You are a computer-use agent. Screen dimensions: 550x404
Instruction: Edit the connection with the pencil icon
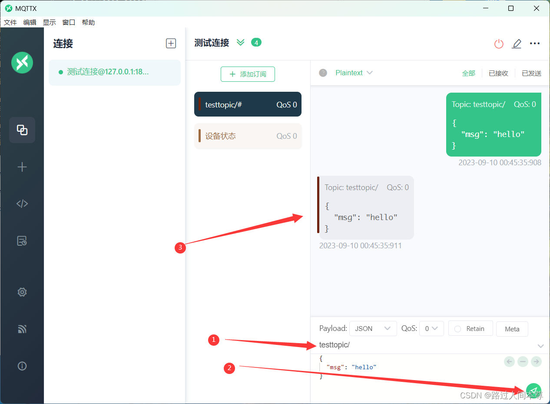tap(517, 43)
